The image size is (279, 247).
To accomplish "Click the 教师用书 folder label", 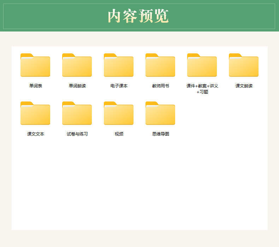I will point(160,86).
